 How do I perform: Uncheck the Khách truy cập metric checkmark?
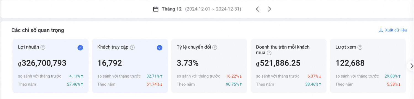(160, 48)
